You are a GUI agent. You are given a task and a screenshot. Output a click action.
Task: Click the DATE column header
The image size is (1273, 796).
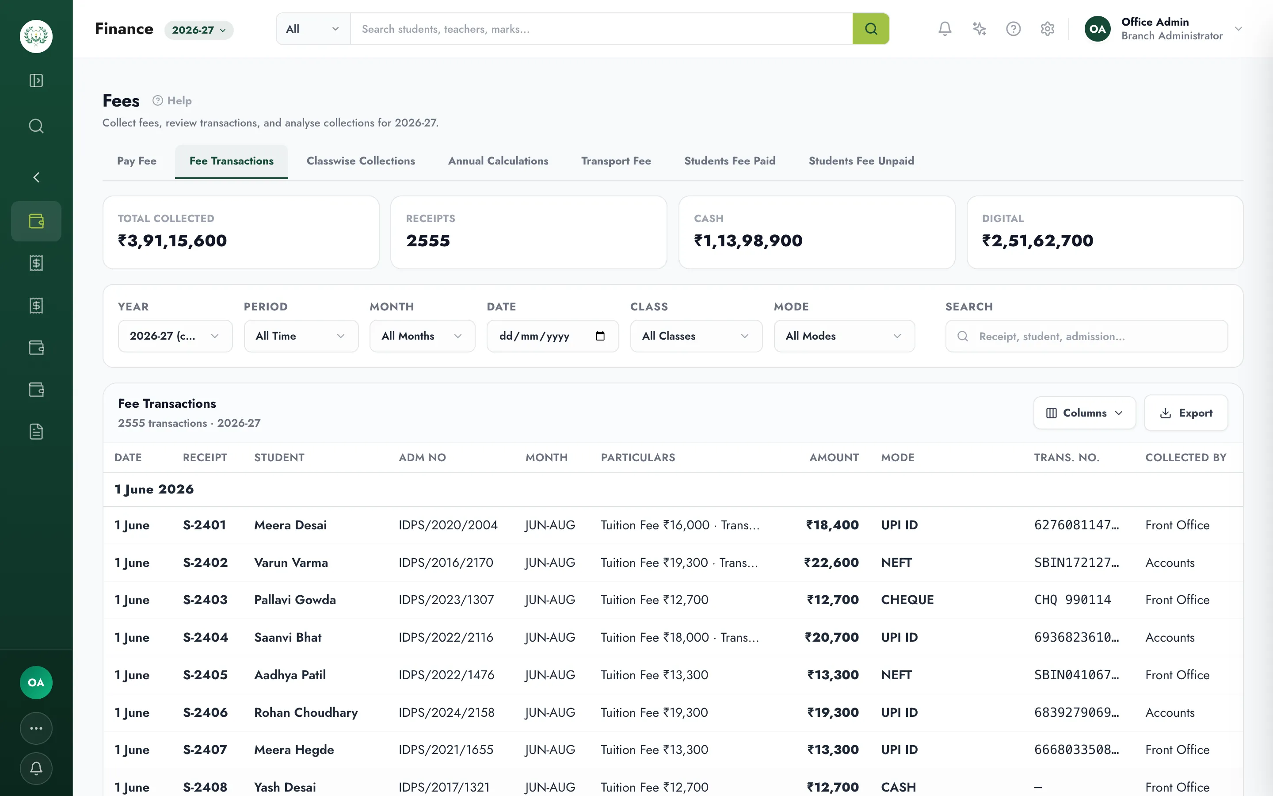[x=128, y=458]
